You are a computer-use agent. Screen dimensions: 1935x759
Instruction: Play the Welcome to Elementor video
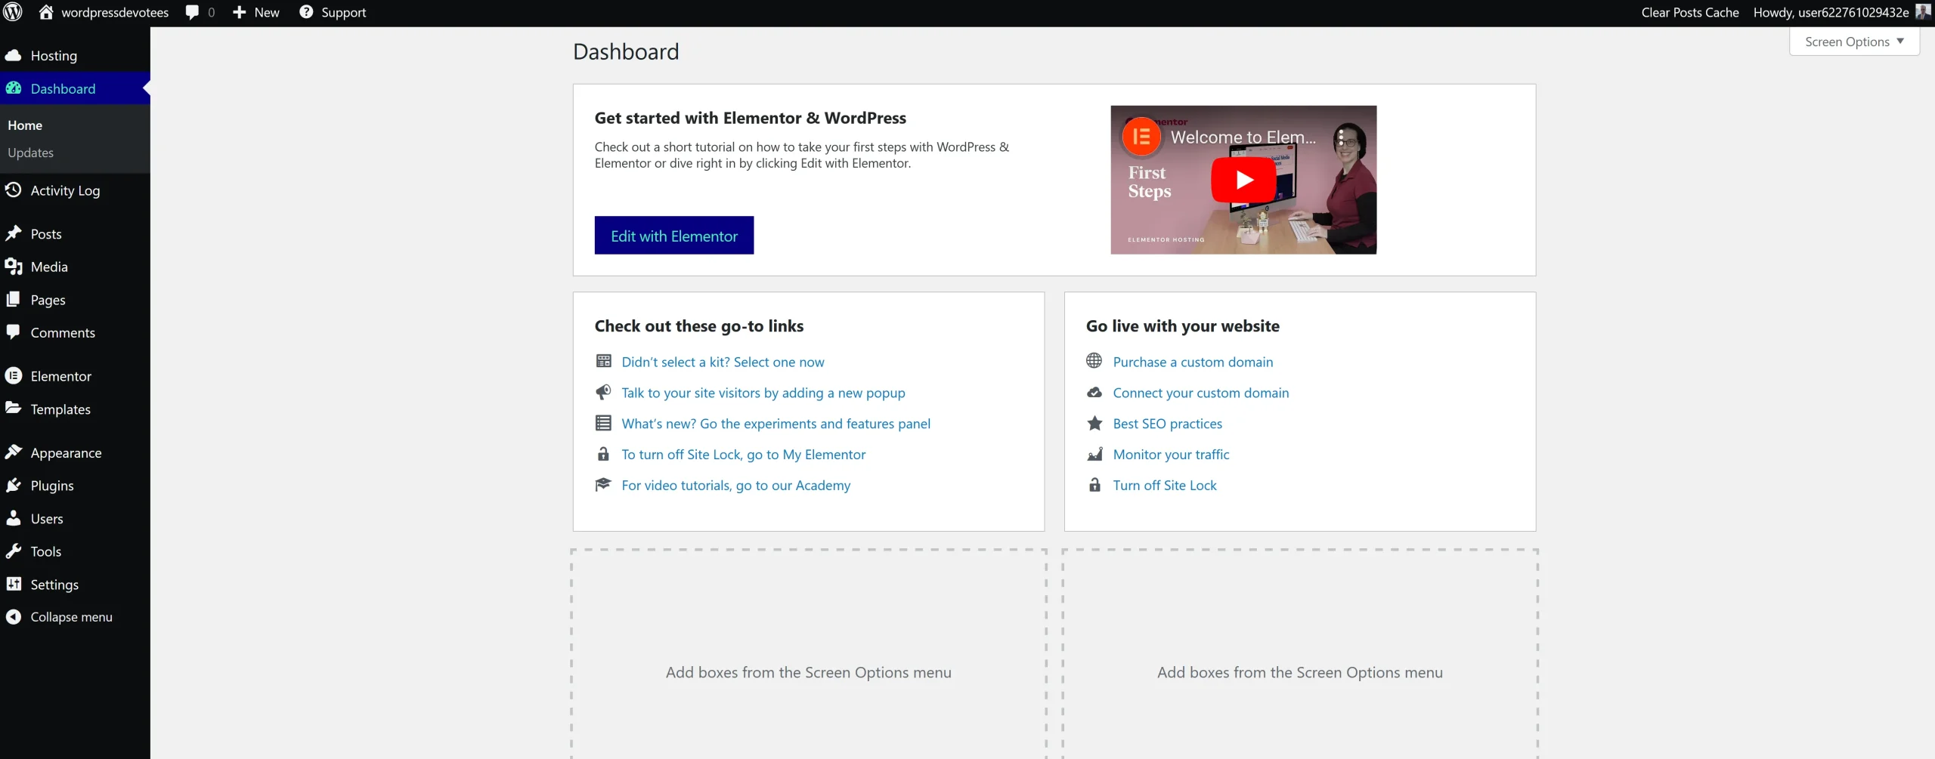[1243, 180]
